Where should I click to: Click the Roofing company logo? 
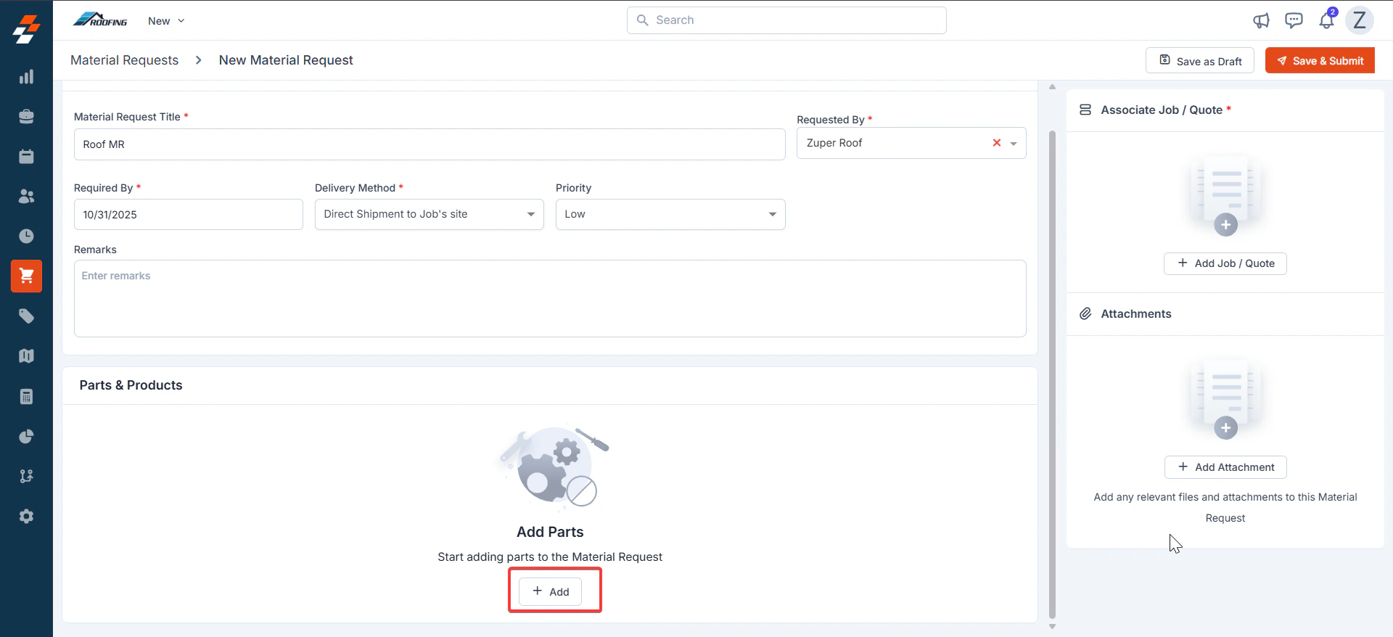pyautogui.click(x=100, y=20)
